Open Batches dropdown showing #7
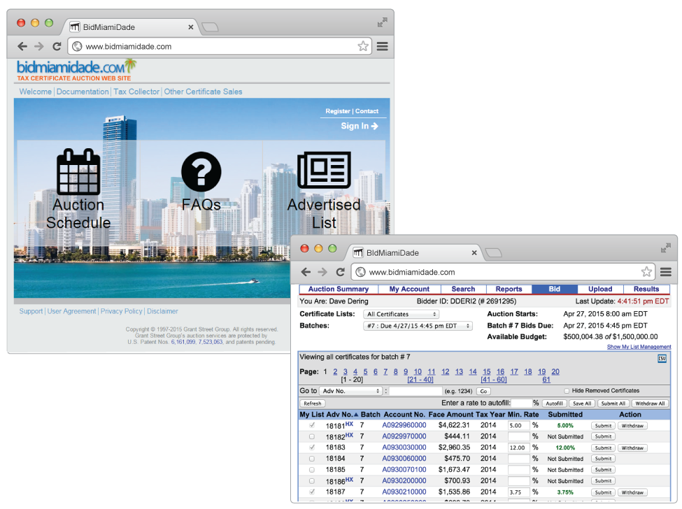Screen dimensions: 682x509 [x=418, y=326]
